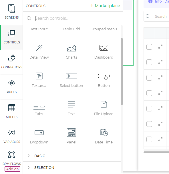The width and height of the screenshot is (169, 174).
Task: Click the Info icon in the banner
Action: 150,1
